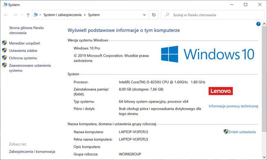Screen dimensions: 267x160
Task: Click the Szukaj w Panelu sterowania search field
Action: pos(213,15)
